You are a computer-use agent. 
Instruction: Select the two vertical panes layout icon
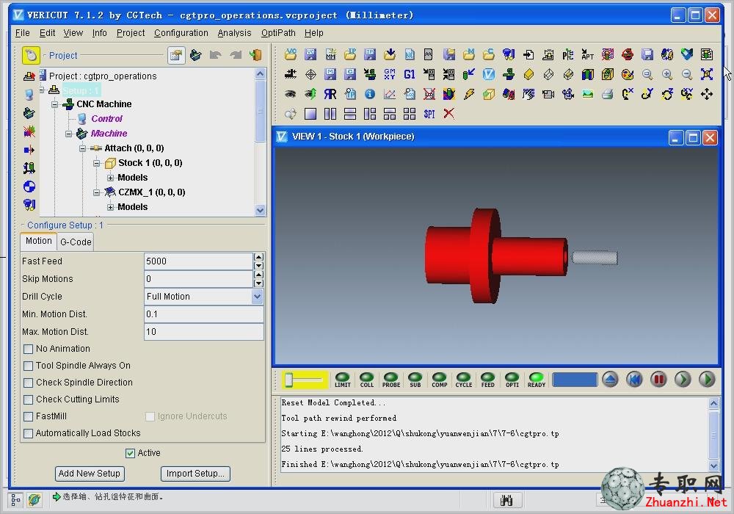(330, 114)
